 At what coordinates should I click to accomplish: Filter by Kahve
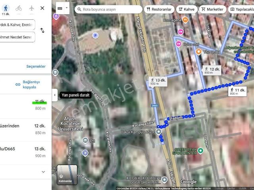pos(187,9)
